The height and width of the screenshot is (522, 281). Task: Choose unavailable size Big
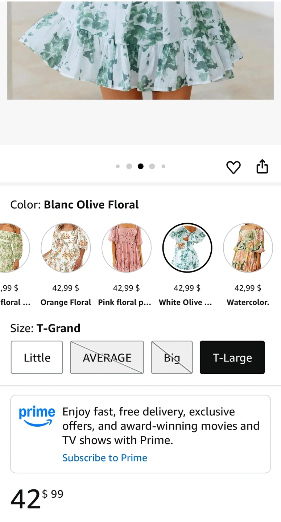[172, 357]
